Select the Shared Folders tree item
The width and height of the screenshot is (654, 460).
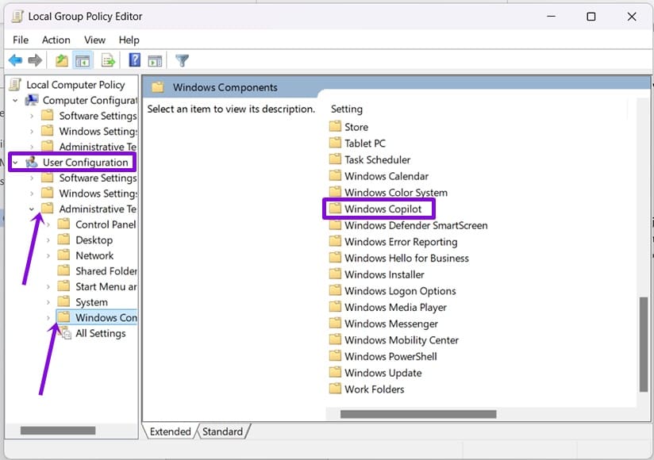[x=106, y=271]
